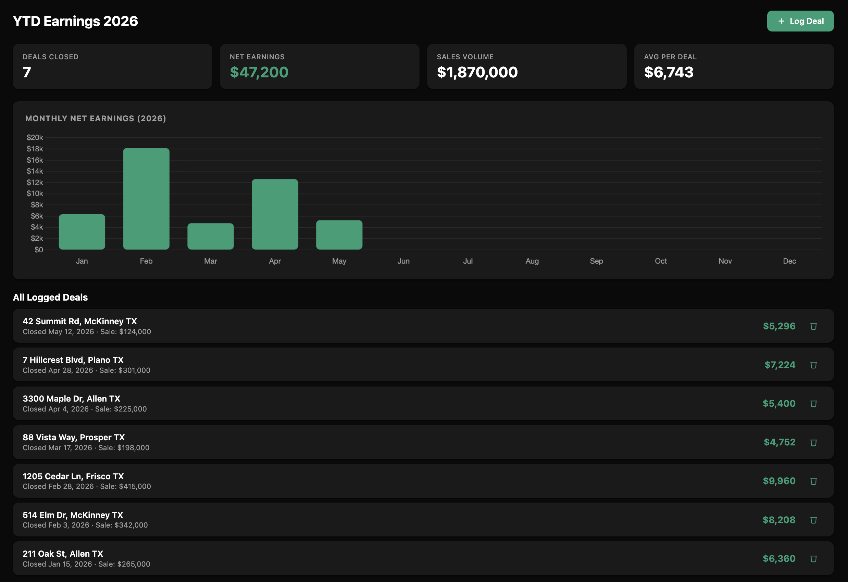The image size is (848, 582).
Task: Select "514 Elm Dr, McKinney TX" address
Action: [x=73, y=515]
